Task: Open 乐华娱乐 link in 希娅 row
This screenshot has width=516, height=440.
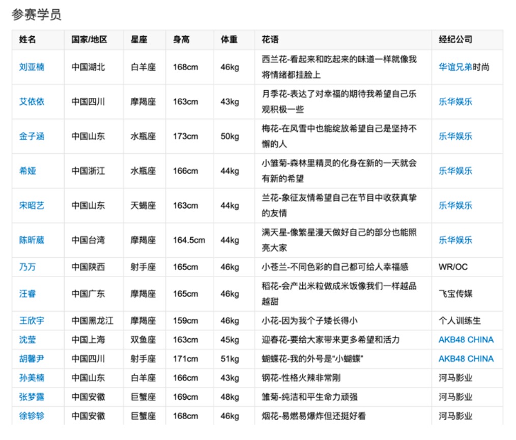Action: coord(455,171)
